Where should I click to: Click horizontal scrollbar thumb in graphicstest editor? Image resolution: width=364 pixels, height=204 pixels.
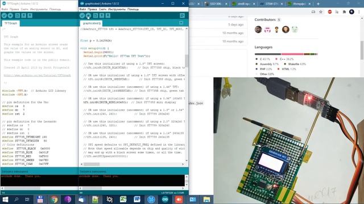(x=92, y=164)
